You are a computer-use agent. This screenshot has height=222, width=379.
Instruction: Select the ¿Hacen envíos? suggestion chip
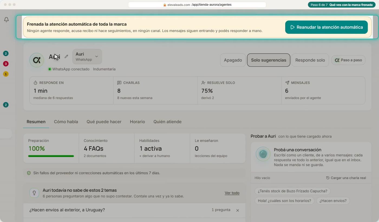[x=333, y=201]
